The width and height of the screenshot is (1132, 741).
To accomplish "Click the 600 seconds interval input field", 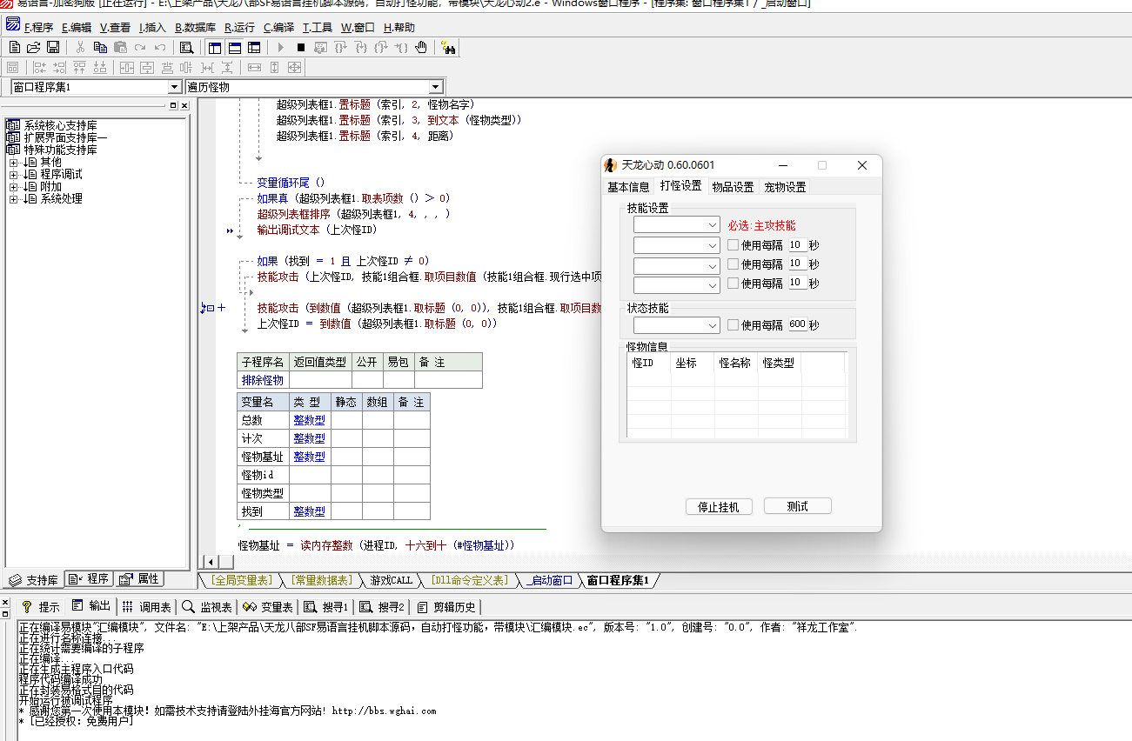I will [x=797, y=325].
